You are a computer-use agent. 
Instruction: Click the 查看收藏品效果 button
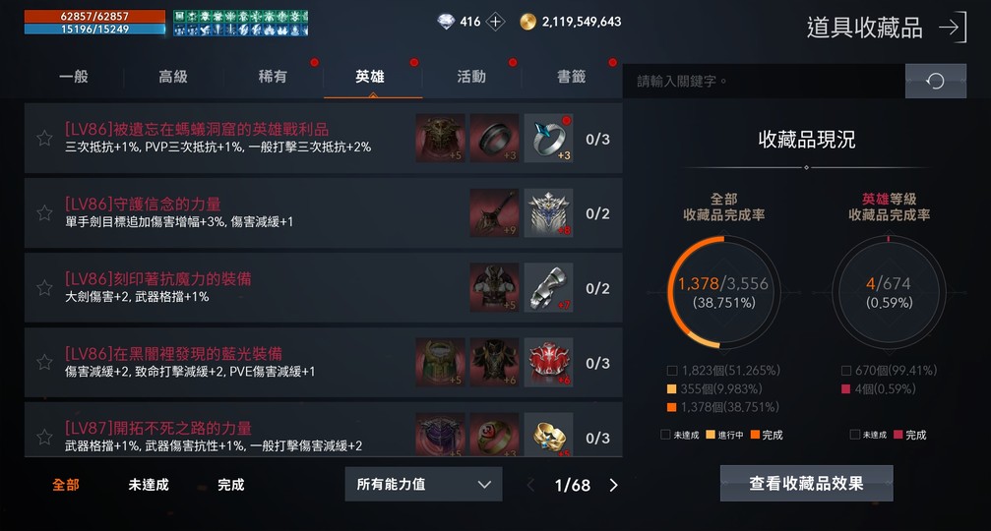(806, 483)
